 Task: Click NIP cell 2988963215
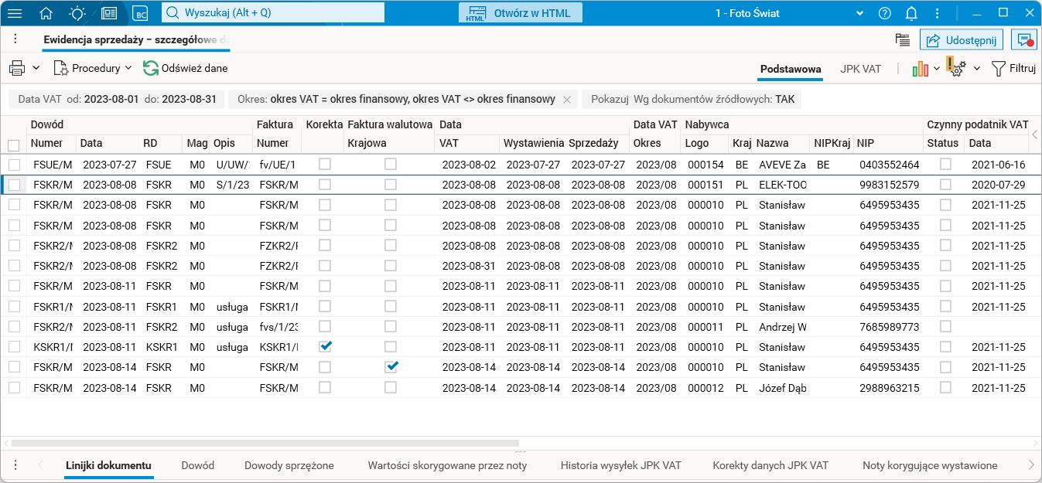pyautogui.click(x=889, y=388)
